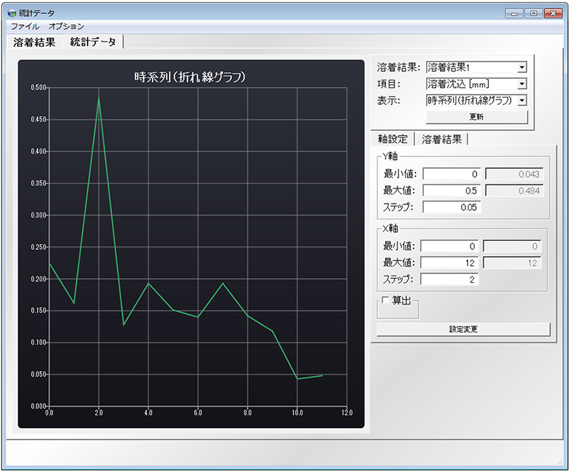Click the 設定変更 button
The height and width of the screenshot is (471, 570).
pyautogui.click(x=464, y=330)
